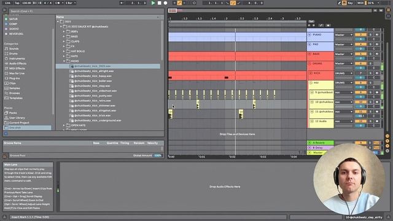Open the Groove Pool selector icon
Viewport: 393px width, 221px height.
(5, 156)
